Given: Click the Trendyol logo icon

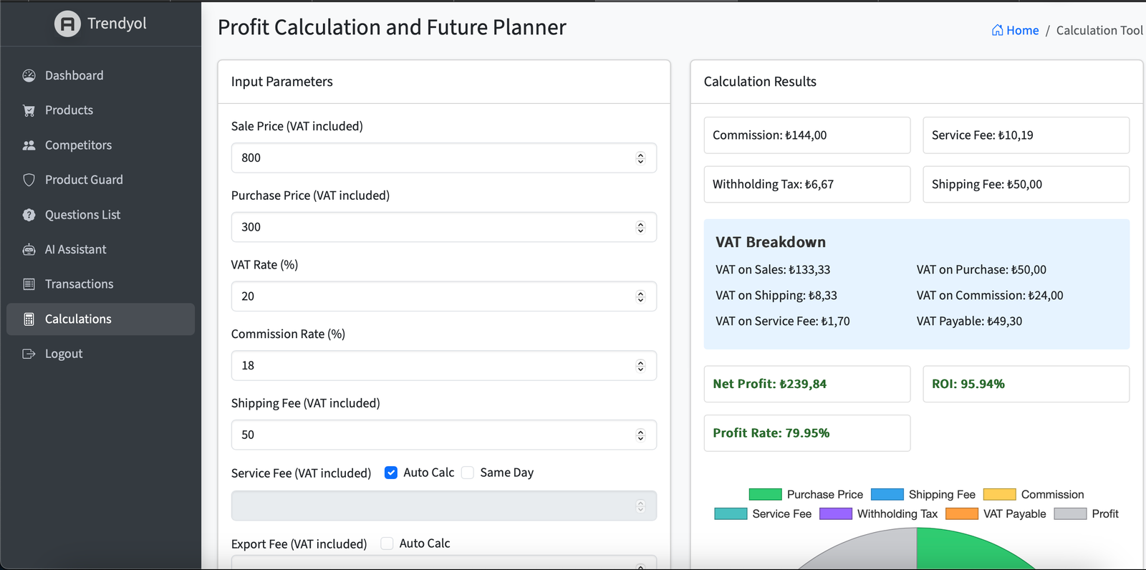Looking at the screenshot, I should (67, 24).
